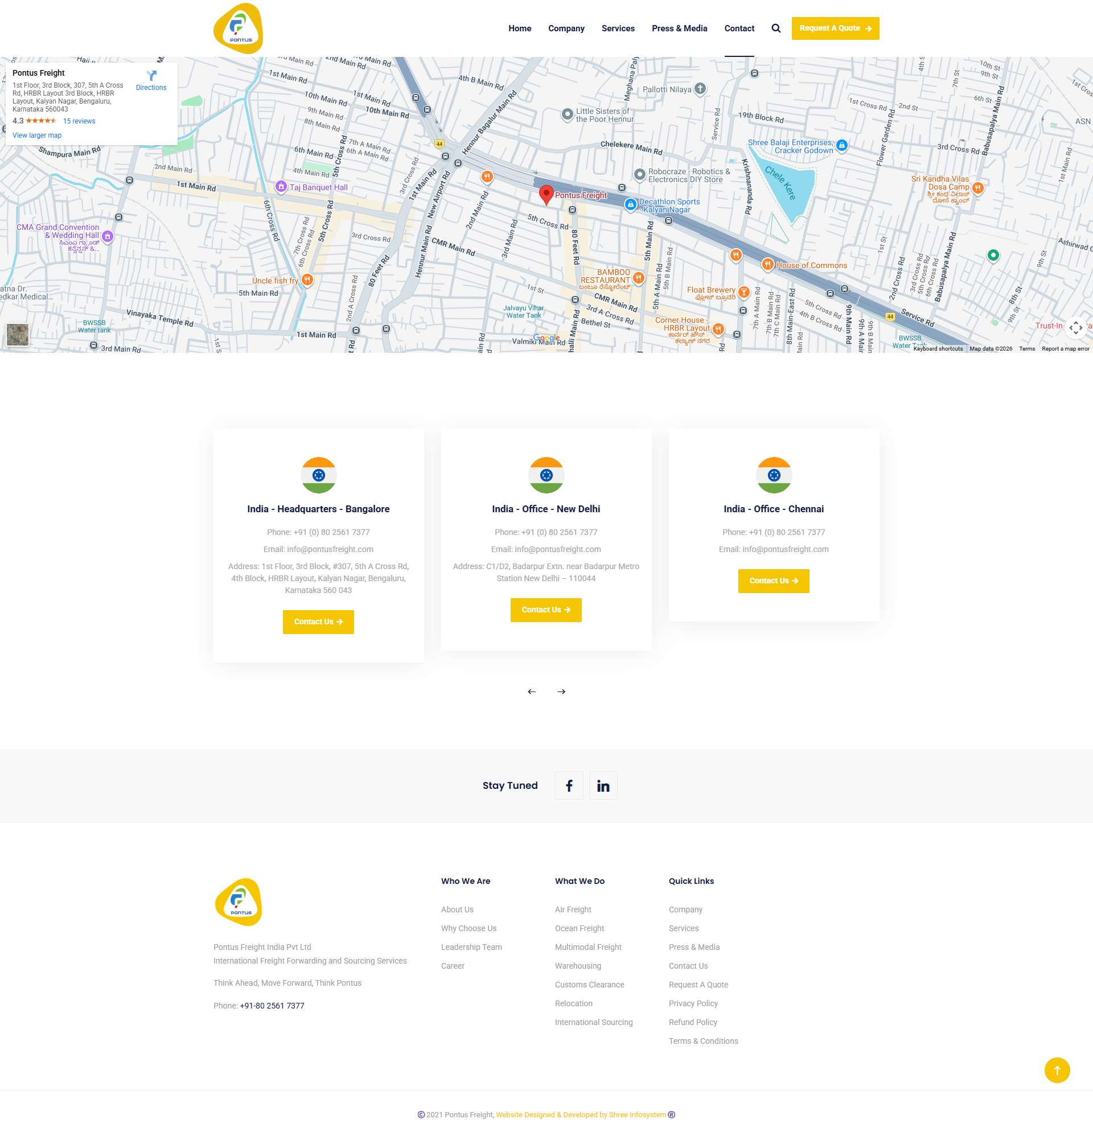Open the Company menu item
This screenshot has height=1140, width=1093.
(x=566, y=28)
